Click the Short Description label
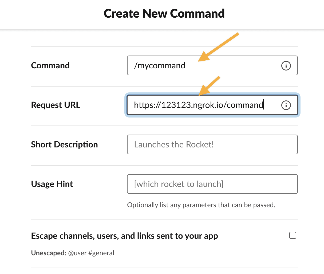Screen dimensions: 324x274 64,144
